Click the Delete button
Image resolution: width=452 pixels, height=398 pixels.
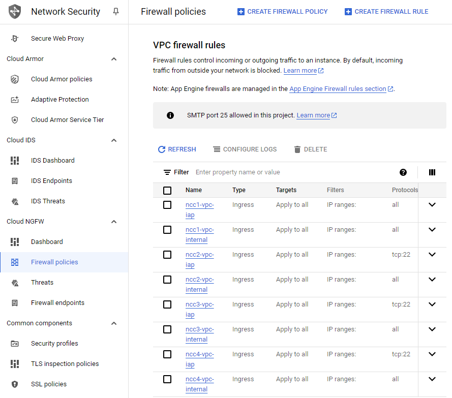point(311,149)
